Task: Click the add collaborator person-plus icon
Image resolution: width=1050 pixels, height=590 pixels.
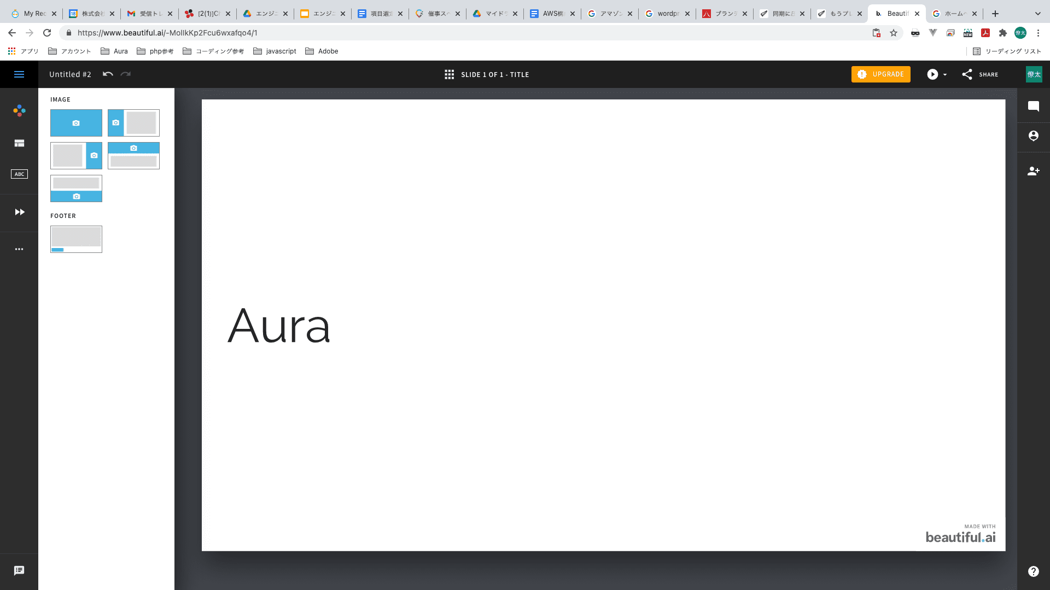Action: click(1033, 171)
